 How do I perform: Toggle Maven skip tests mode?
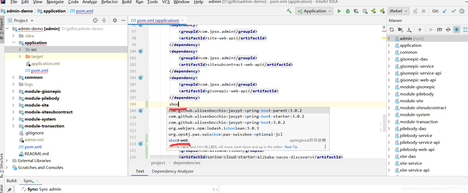[x=457, y=30]
